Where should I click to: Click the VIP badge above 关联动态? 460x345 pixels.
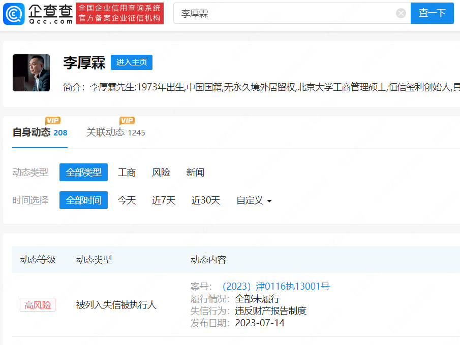tap(127, 120)
